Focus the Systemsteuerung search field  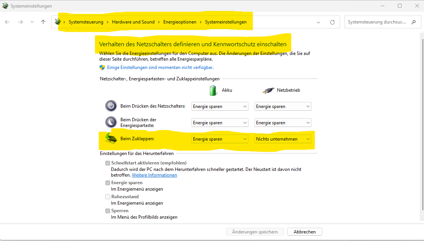coord(383,22)
